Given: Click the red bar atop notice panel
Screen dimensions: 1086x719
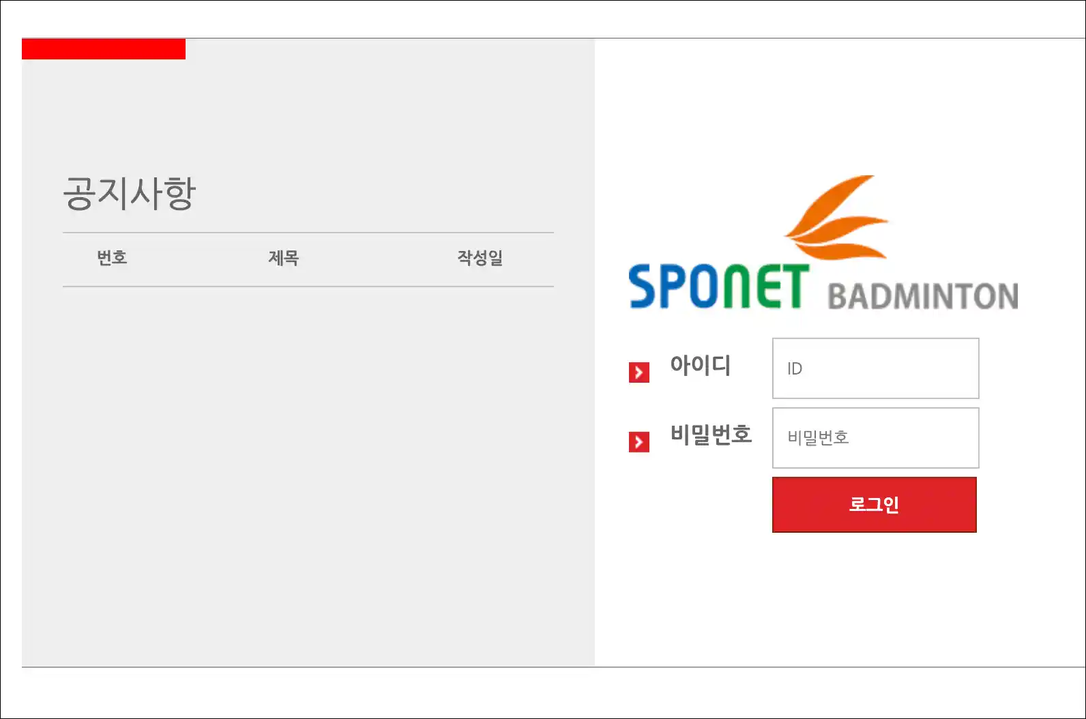Looking at the screenshot, I should tap(104, 49).
